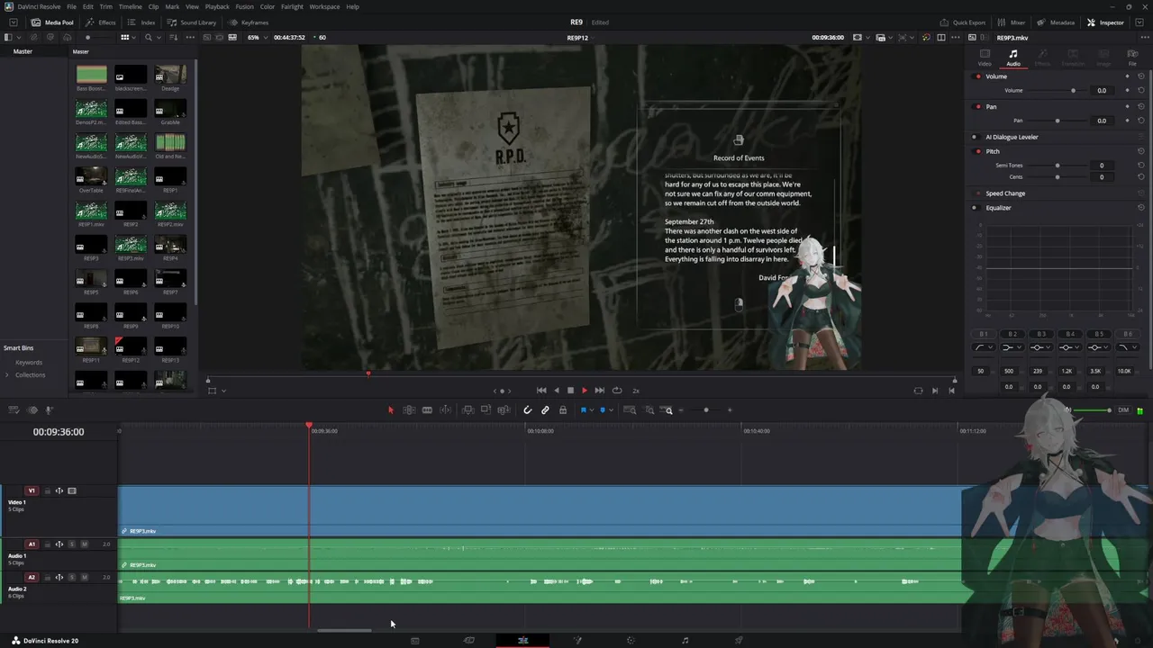Select Keywords under Smart Bins
Viewport: 1153px width, 648px height.
click(29, 363)
